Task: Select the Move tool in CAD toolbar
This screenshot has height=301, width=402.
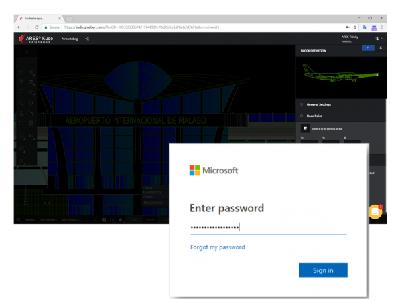Action: tap(21, 72)
